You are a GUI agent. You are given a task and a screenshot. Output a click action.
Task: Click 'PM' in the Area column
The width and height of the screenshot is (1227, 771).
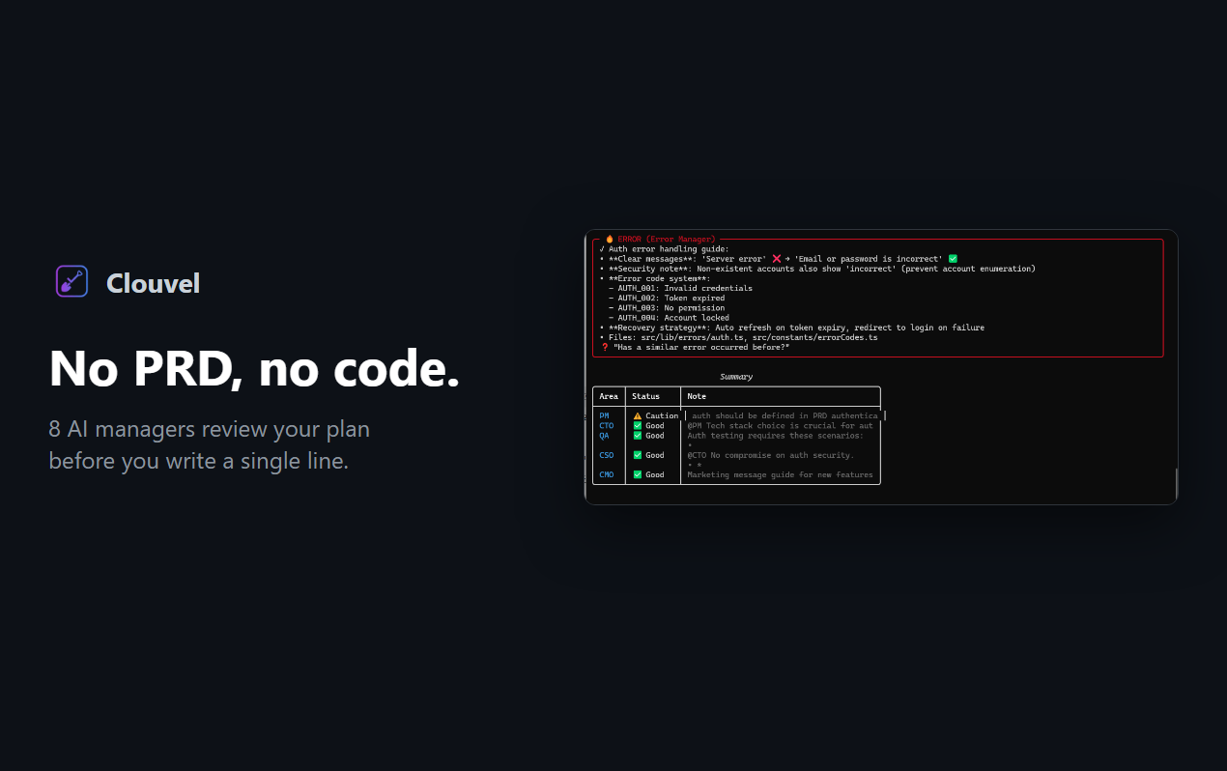pyautogui.click(x=604, y=416)
